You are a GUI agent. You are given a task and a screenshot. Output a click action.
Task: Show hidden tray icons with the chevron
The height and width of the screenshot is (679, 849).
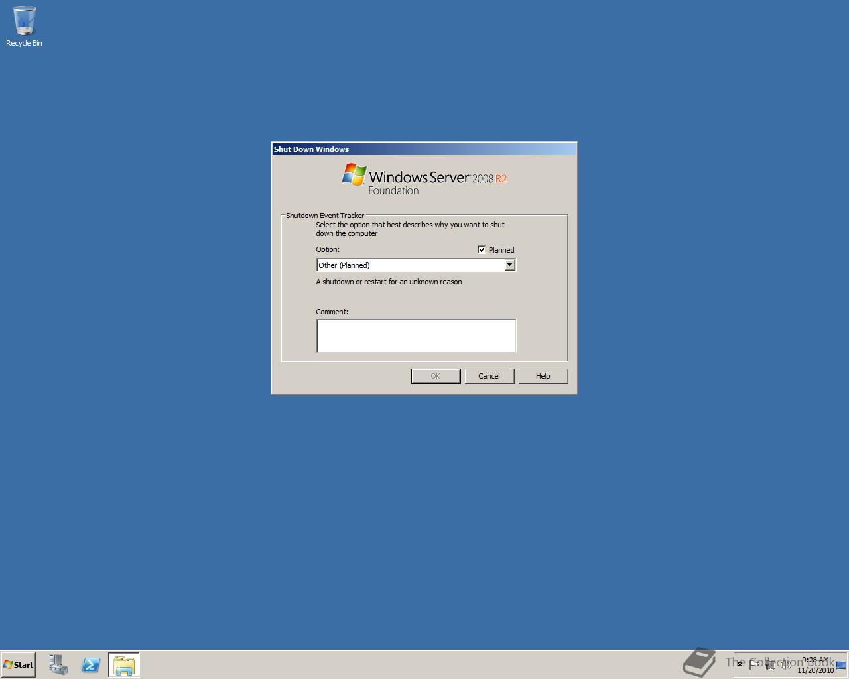coord(740,664)
